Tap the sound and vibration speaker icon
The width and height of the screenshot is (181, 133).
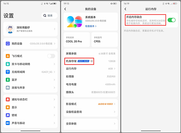[x=8, y=123]
